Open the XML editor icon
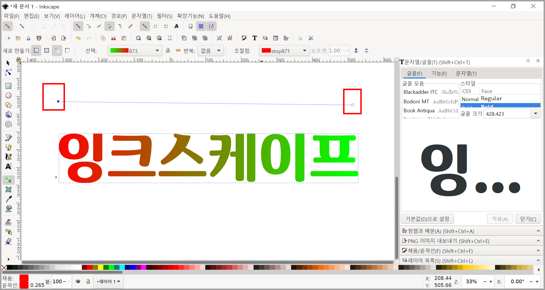Screen dimensions: 545x290 tap(276, 38)
